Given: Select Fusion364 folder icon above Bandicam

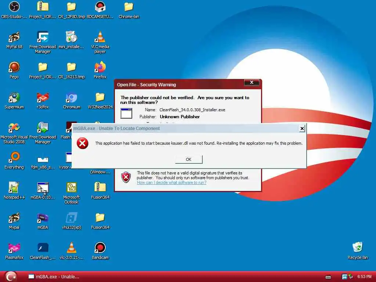Looking at the screenshot, I should coord(100,221).
